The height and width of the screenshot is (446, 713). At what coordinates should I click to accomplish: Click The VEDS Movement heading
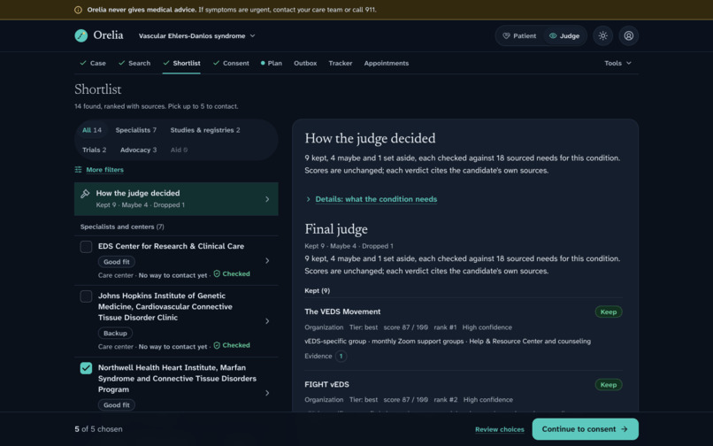[x=342, y=311]
